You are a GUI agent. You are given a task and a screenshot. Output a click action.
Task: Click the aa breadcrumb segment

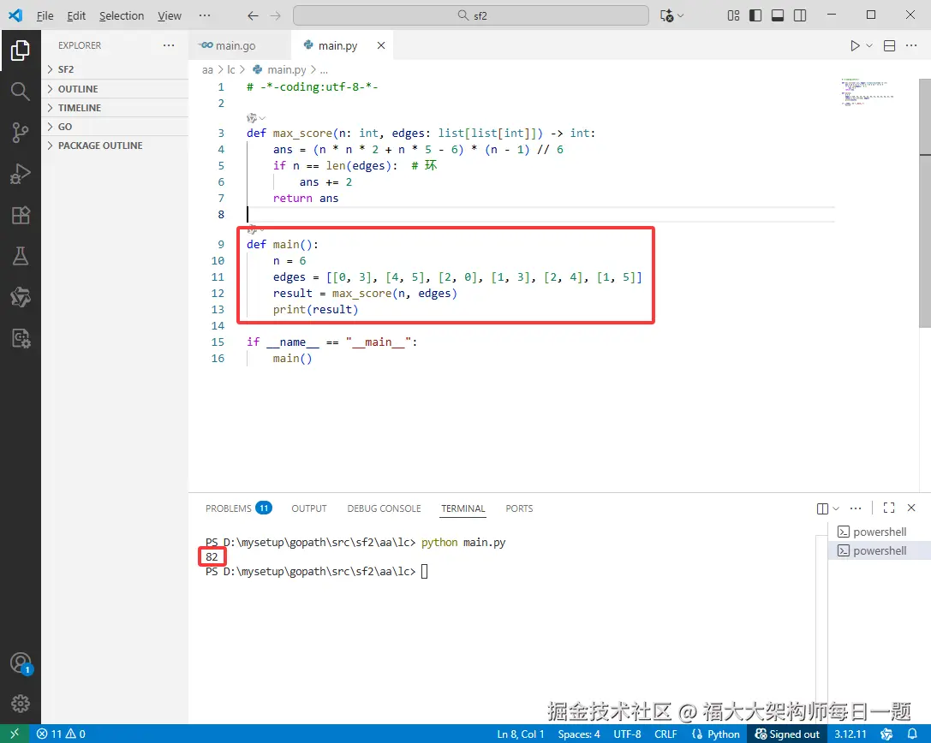207,69
